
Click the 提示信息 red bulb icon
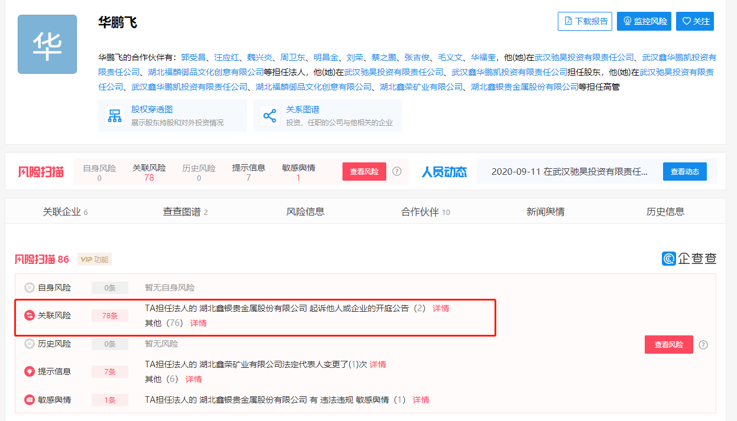pyautogui.click(x=29, y=371)
